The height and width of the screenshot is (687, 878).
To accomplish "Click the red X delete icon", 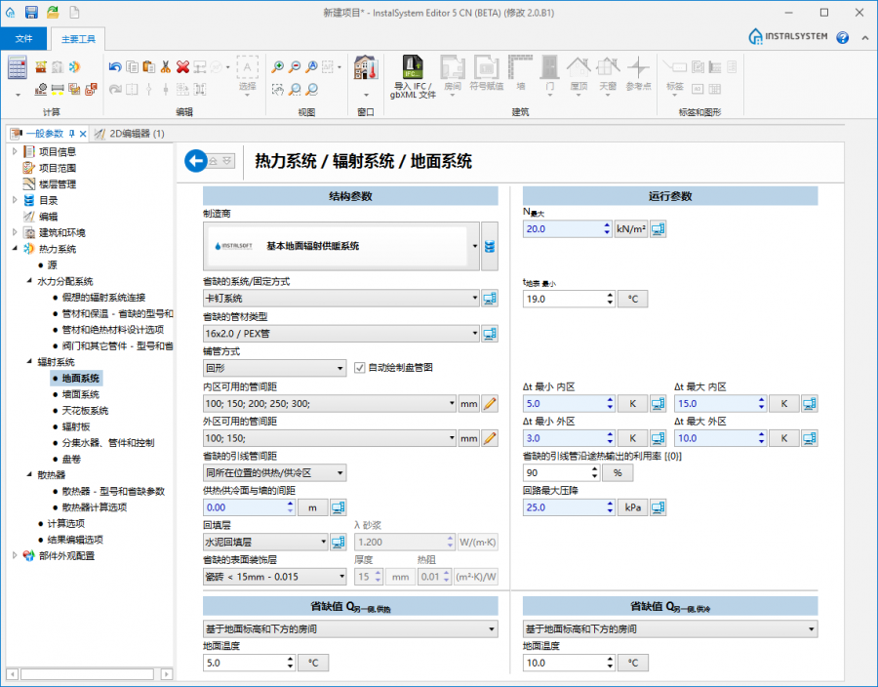I will tap(182, 67).
